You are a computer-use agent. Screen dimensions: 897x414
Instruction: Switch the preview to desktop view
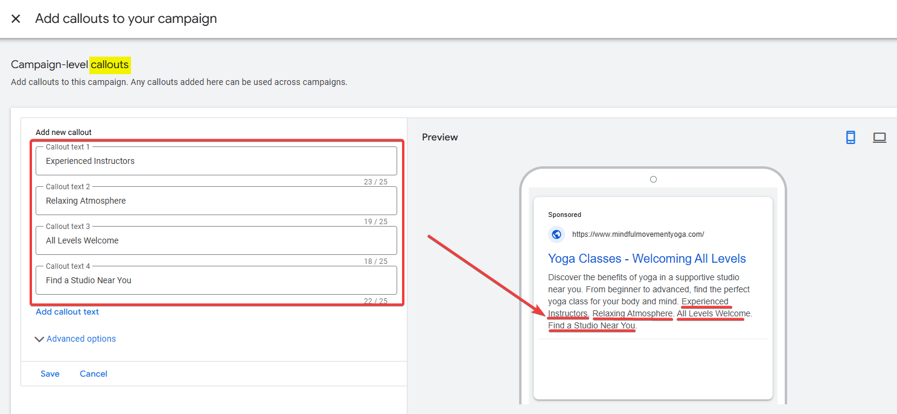click(879, 137)
